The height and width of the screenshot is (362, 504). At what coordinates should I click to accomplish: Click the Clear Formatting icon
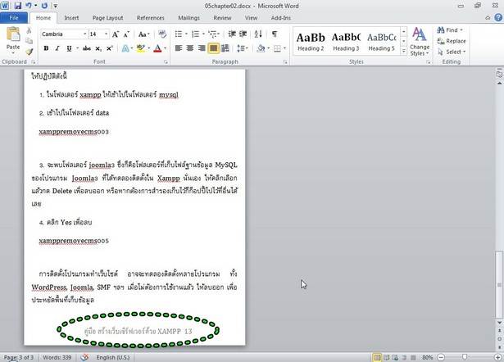tap(162, 34)
